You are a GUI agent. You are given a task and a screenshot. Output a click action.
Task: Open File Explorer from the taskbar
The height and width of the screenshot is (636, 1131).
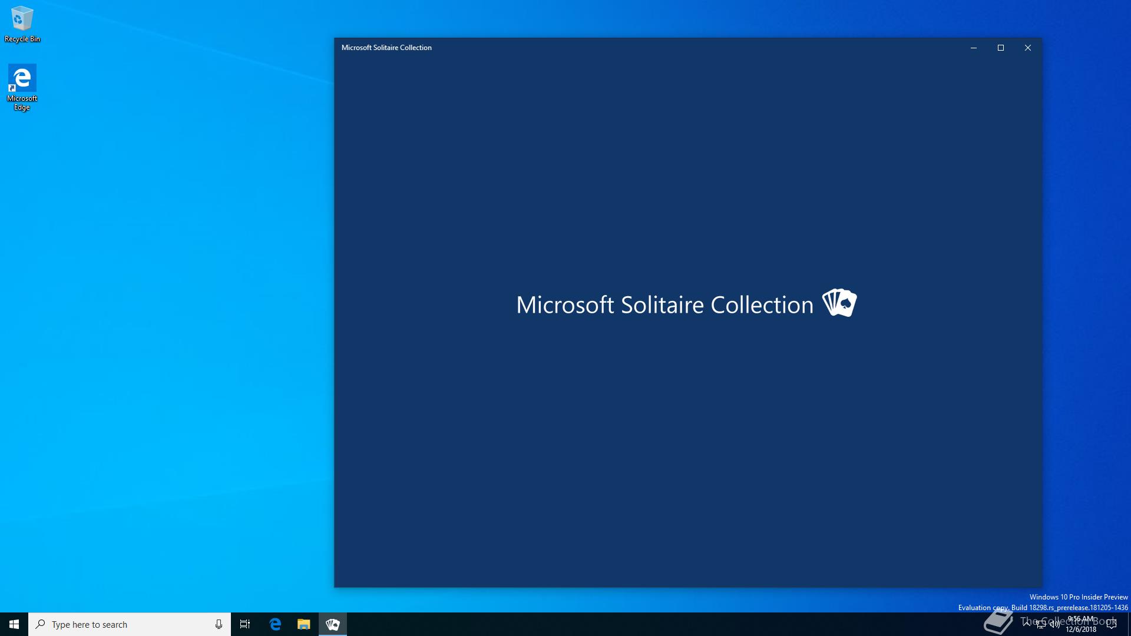tap(303, 624)
